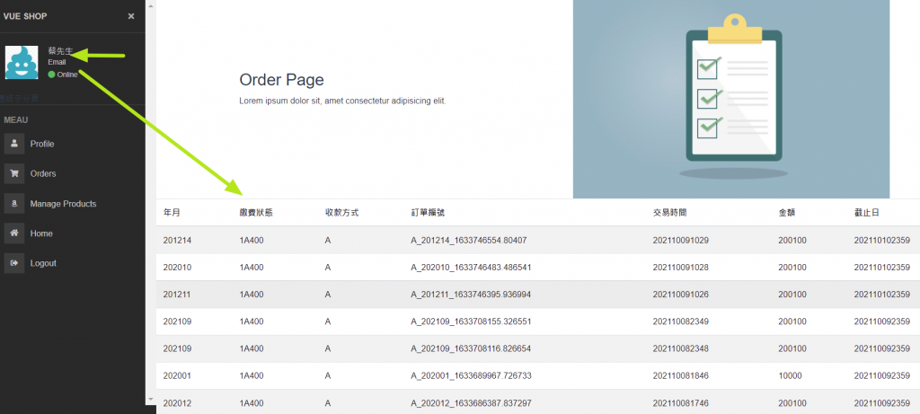Click the Manage Products Amazon icon
Image resolution: width=920 pixels, height=414 pixels.
[14, 204]
